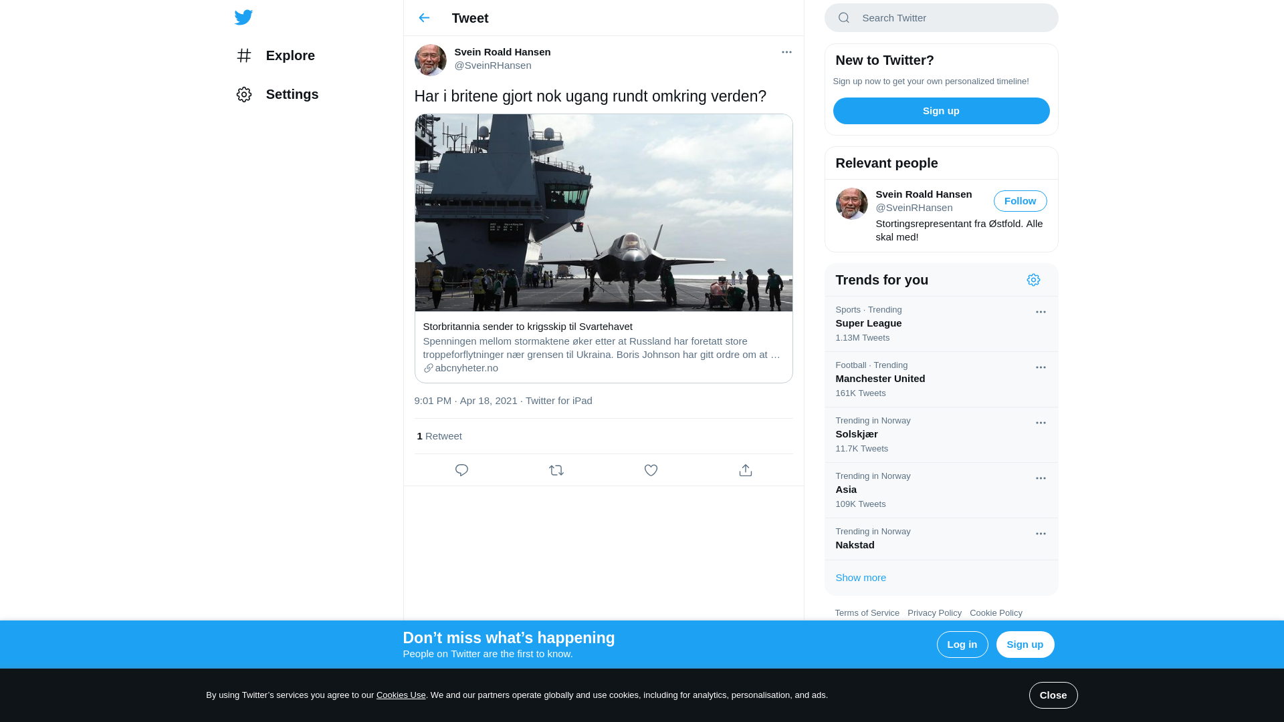The image size is (1284, 722).
Task: Open more options for Manchester United trend
Action: tap(1041, 367)
